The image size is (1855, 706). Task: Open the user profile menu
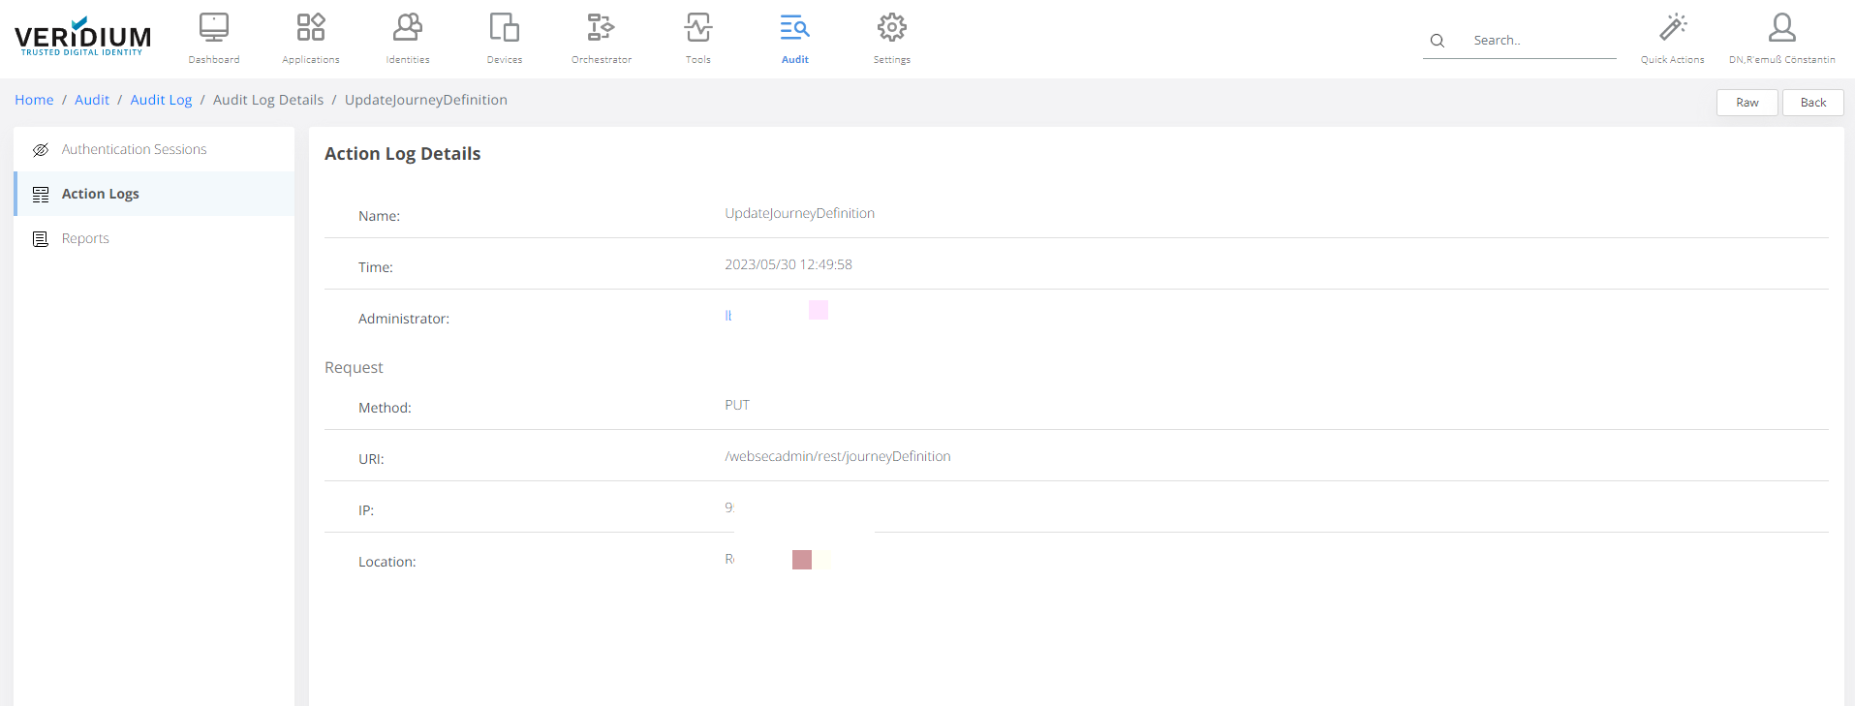tap(1782, 28)
